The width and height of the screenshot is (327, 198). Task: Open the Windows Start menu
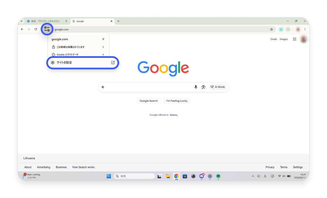click(109, 176)
